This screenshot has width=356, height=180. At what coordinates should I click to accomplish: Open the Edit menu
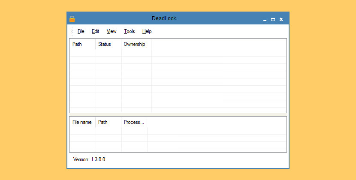coord(95,31)
